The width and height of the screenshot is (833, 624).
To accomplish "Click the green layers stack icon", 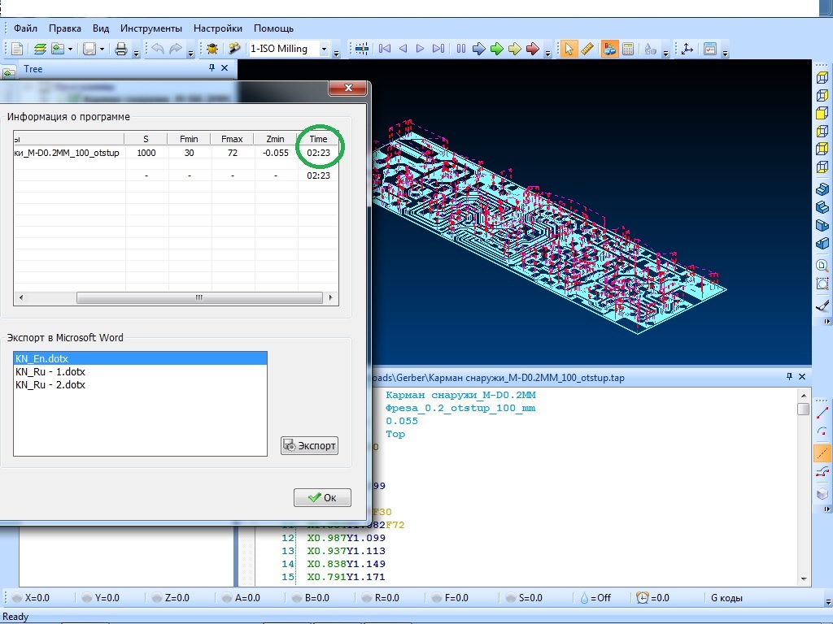I will (x=40, y=49).
